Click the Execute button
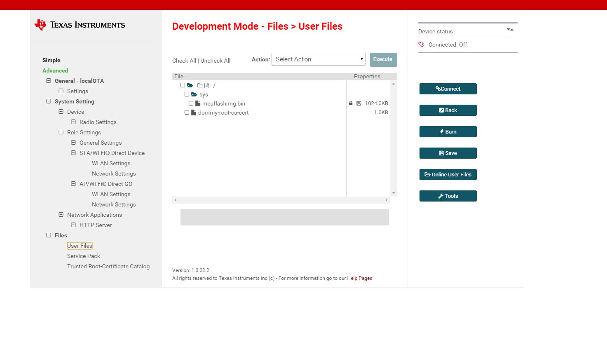Image resolution: width=607 pixels, height=340 pixels. click(x=384, y=59)
